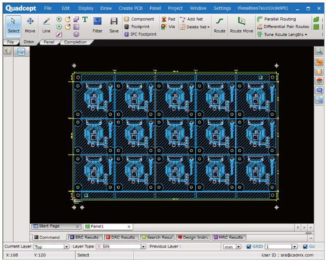326x261 pixels.
Task: Choose the Line drawing tool
Action: (47, 25)
